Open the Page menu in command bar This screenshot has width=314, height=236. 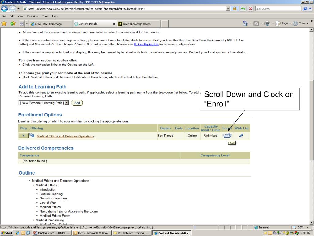[283, 23]
